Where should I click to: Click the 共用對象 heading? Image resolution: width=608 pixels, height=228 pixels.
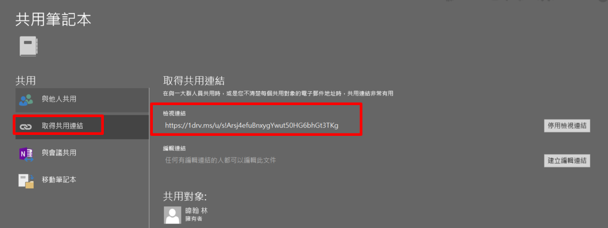[185, 196]
